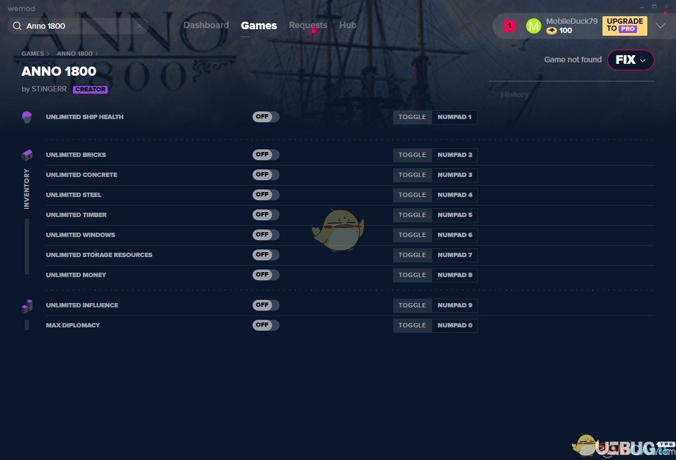Open the Dashboard tab
This screenshot has width=676, height=460.
point(206,25)
